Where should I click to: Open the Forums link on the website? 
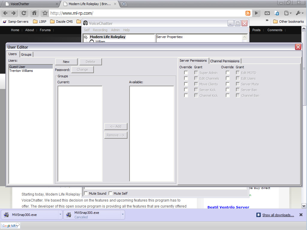tap(45, 30)
